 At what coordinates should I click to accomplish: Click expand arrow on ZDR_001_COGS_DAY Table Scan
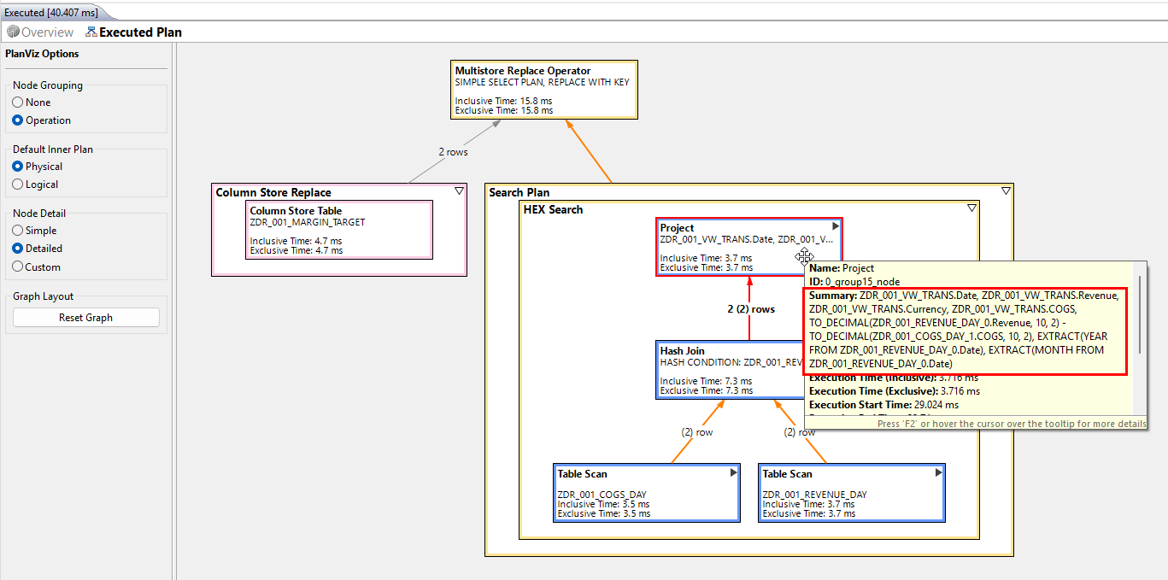[x=733, y=472]
